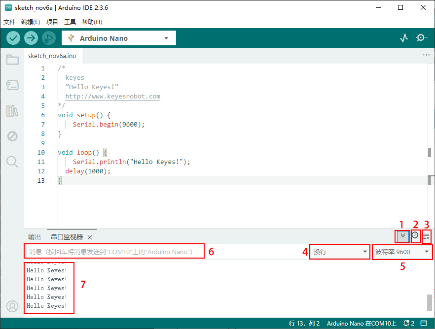Click the Serial.begin(9600); code line
435x329 pixels.
click(109, 124)
